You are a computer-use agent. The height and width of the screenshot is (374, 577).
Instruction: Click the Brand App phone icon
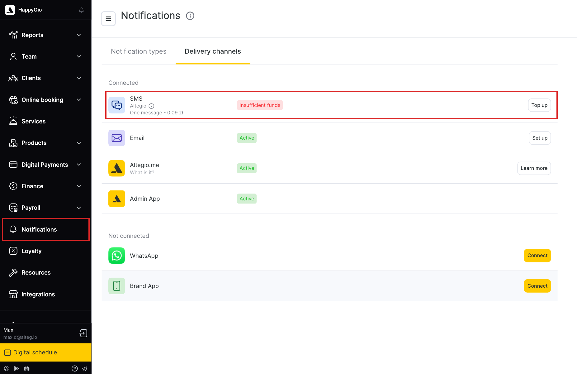116,286
